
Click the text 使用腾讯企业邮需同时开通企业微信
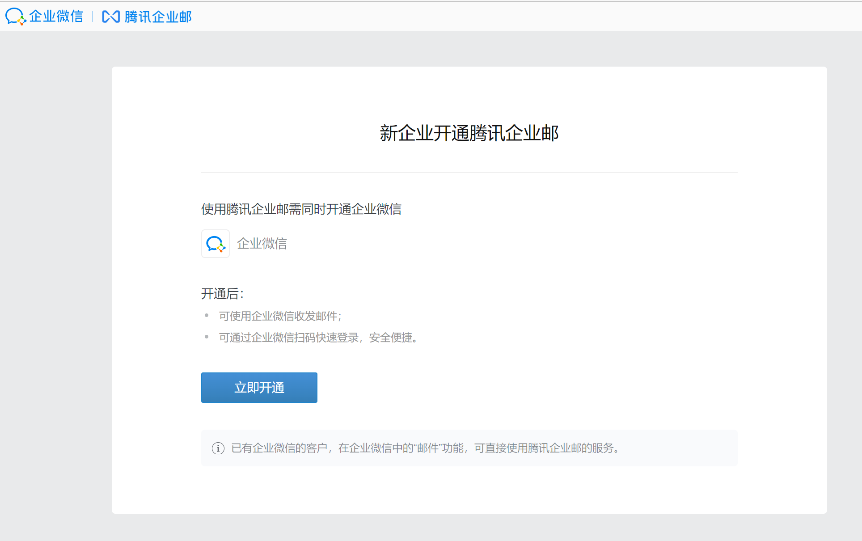(301, 209)
